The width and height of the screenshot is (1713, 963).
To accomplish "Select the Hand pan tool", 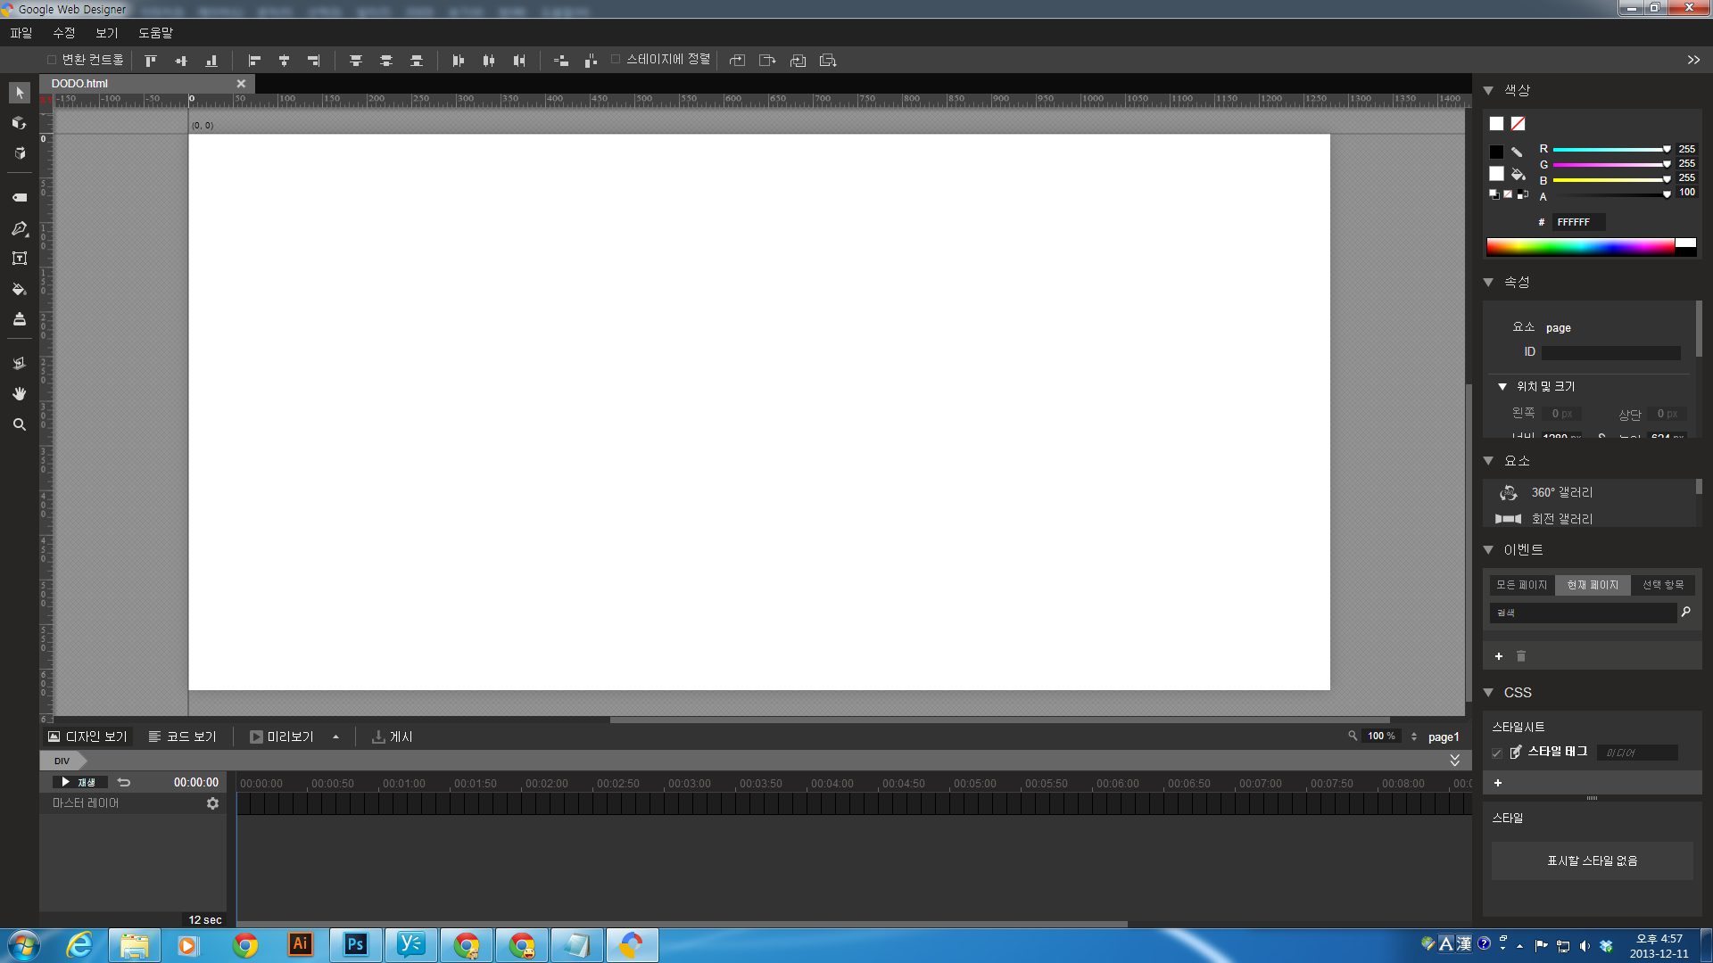I will click(19, 393).
